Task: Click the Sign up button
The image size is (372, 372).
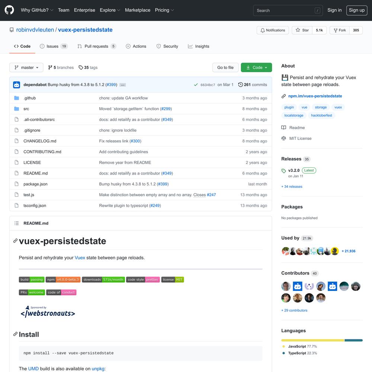Action: [357, 10]
